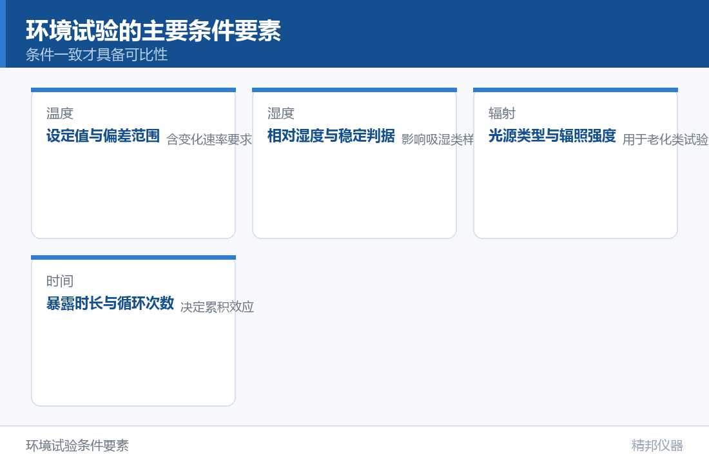709x464 pixels.
Task: Click the 湿度 card label
Action: click(x=281, y=113)
